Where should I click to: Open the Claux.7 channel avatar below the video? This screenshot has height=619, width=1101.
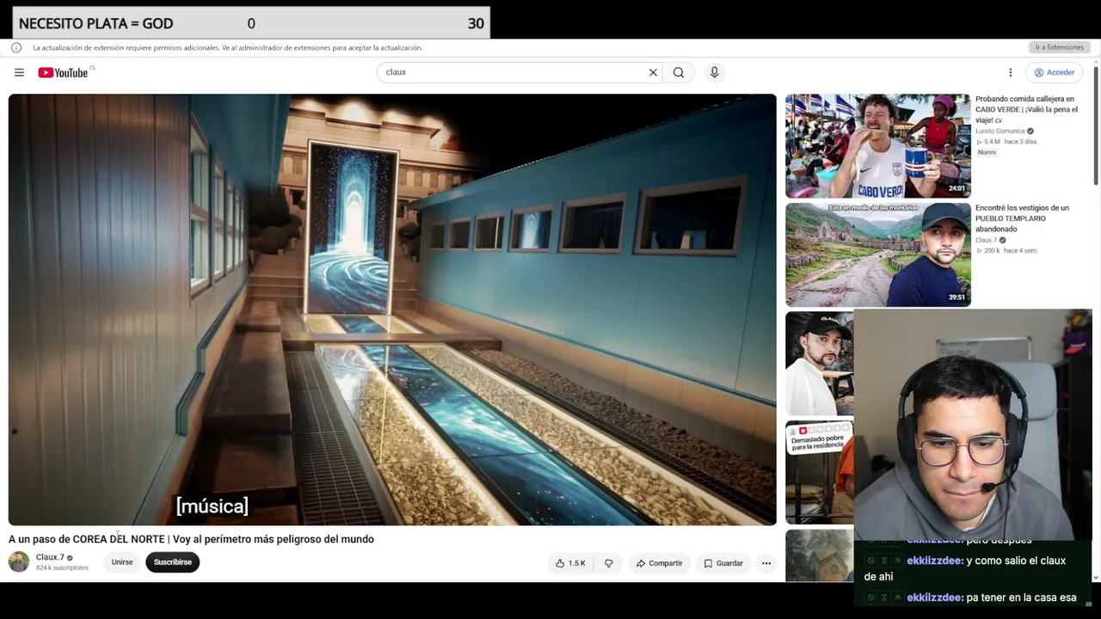[19, 562]
